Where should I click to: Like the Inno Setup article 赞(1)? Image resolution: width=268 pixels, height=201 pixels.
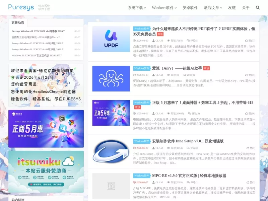(251, 148)
